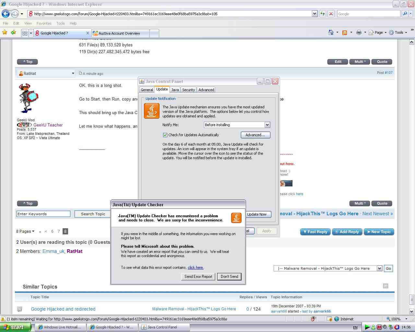Click the Start button
The width and height of the screenshot is (415, 332).
[16, 327]
